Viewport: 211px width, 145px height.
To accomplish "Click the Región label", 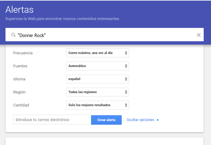I will [x=20, y=92].
